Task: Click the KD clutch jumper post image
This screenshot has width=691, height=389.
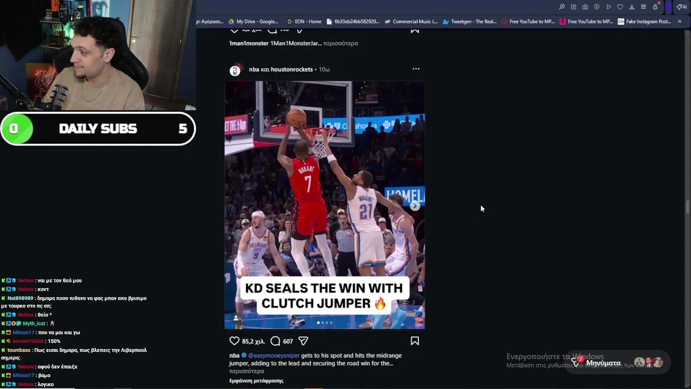Action: (x=324, y=205)
